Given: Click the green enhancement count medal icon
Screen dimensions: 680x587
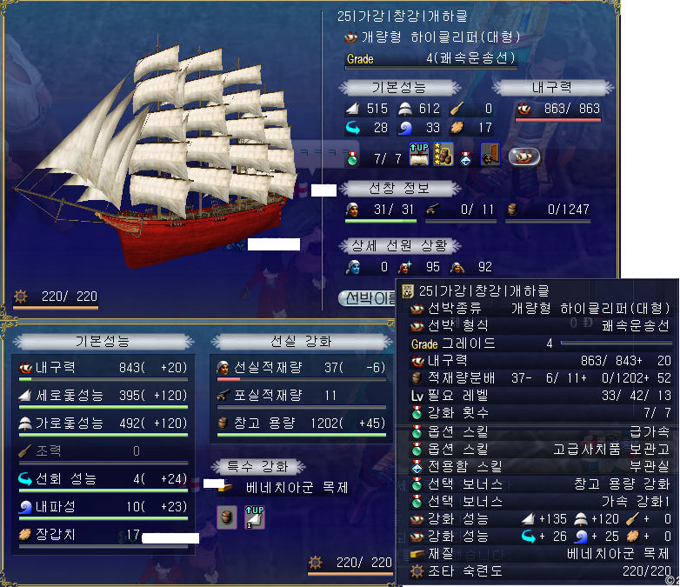Looking at the screenshot, I should click(352, 159).
